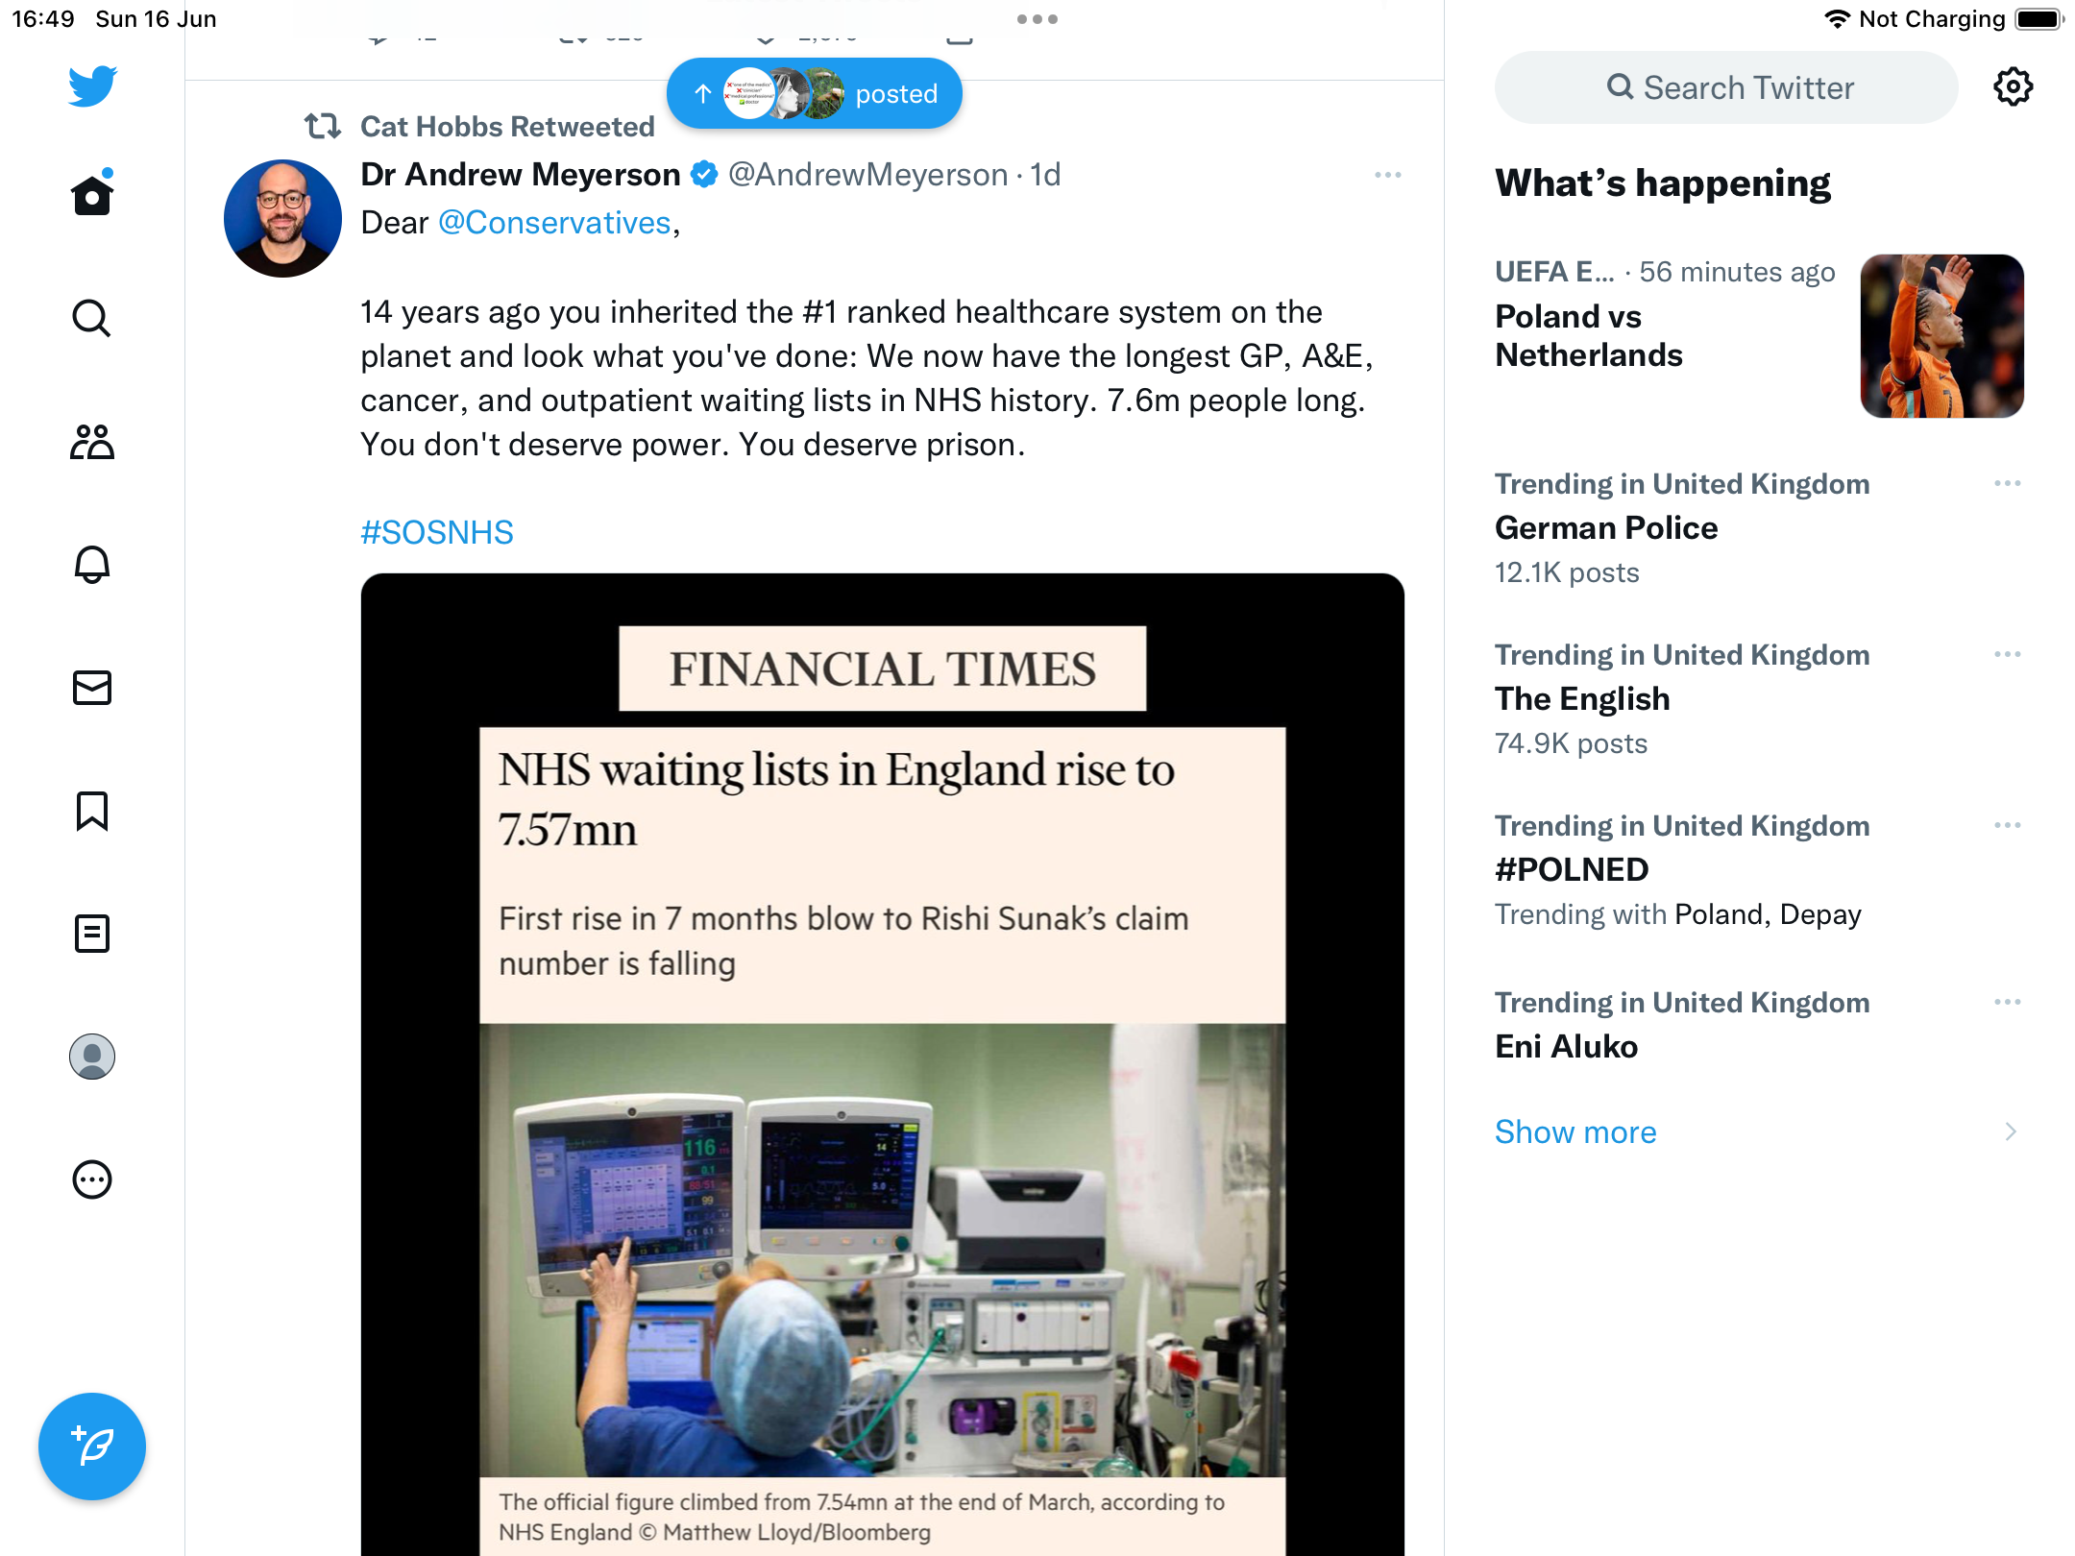
Task: Open options for The English trend
Action: pos(2007,654)
